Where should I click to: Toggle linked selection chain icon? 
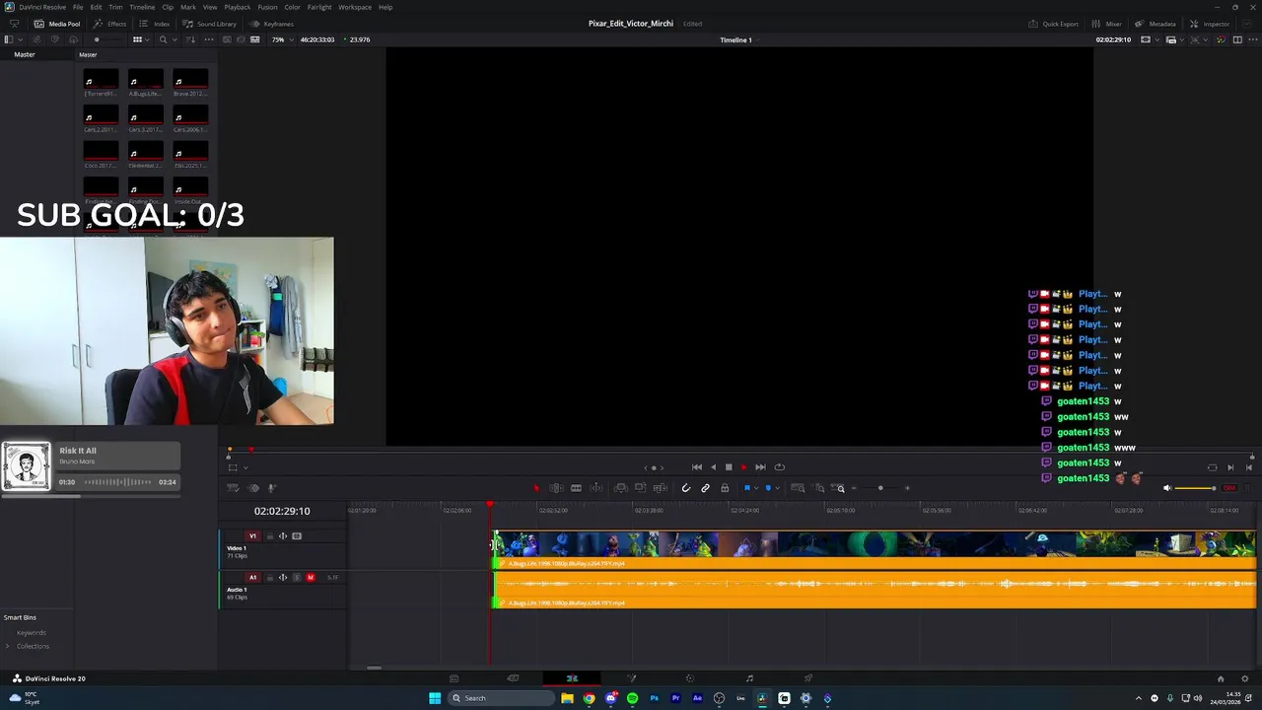pyautogui.click(x=705, y=488)
